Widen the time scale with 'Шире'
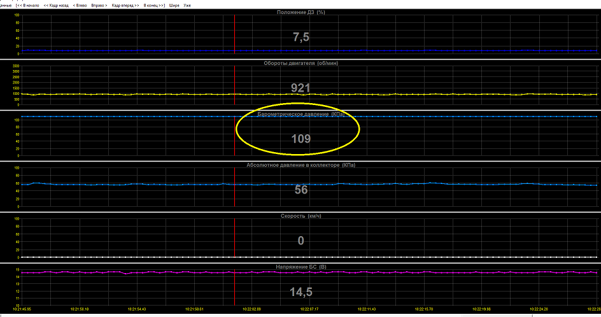 (x=174, y=5)
